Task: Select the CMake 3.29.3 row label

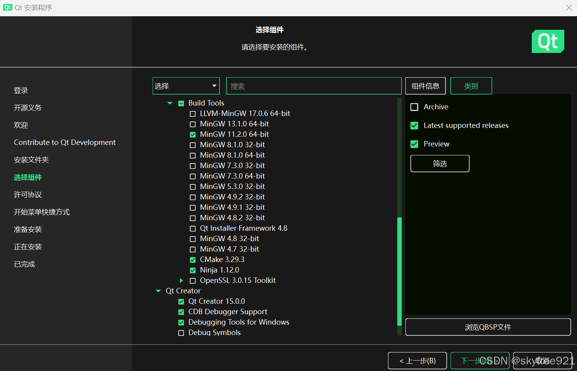Action: click(222, 260)
